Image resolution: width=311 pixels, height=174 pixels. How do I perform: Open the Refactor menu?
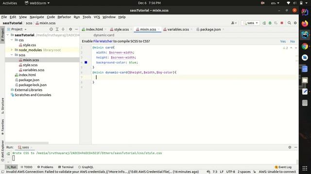tap(64, 17)
